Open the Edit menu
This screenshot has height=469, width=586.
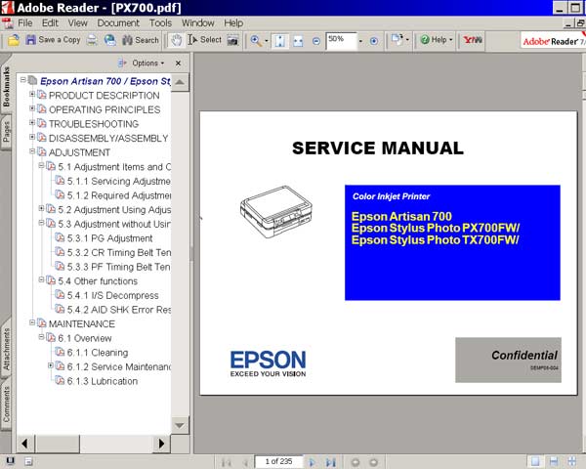(50, 23)
